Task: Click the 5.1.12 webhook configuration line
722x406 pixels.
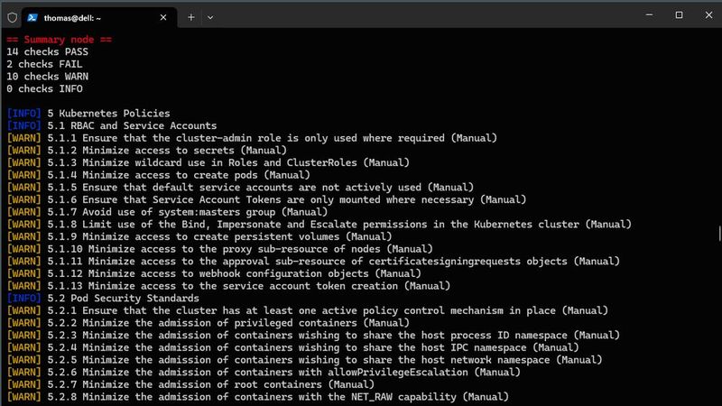Action: click(x=214, y=274)
